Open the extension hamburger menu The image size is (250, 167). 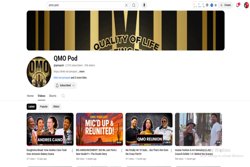point(215,5)
